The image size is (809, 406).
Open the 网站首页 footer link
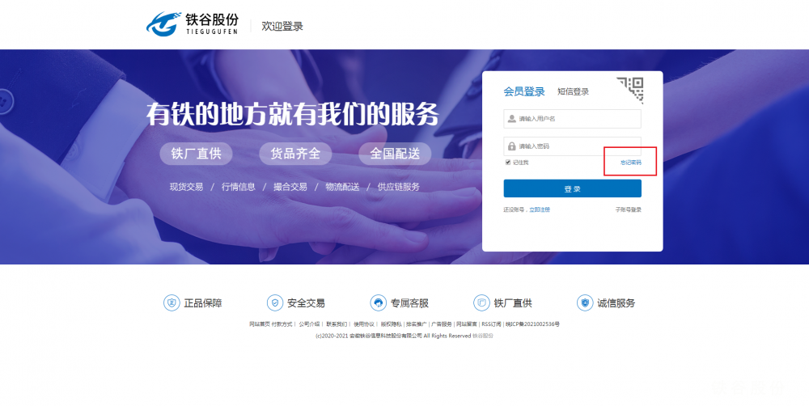[260, 324]
